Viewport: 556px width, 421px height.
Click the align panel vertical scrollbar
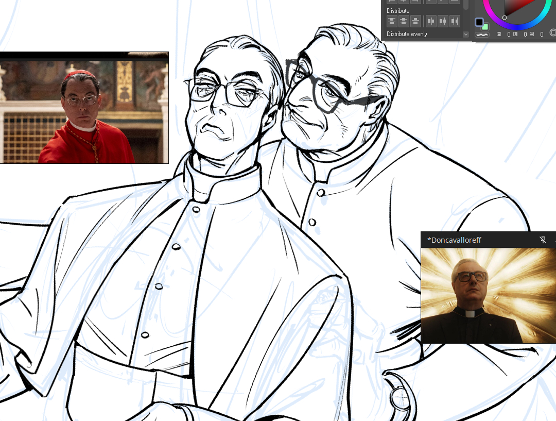[466, 4]
